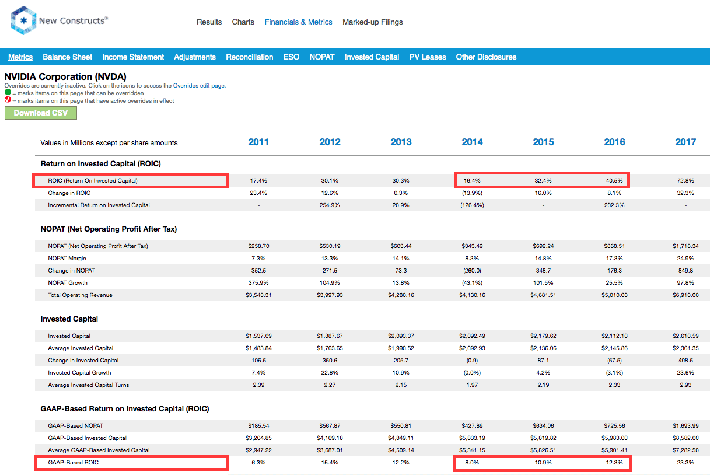Viewport: 710px width, 475px height.
Task: Click the Incremental Return on Invested Capital label
Action: coord(99,205)
